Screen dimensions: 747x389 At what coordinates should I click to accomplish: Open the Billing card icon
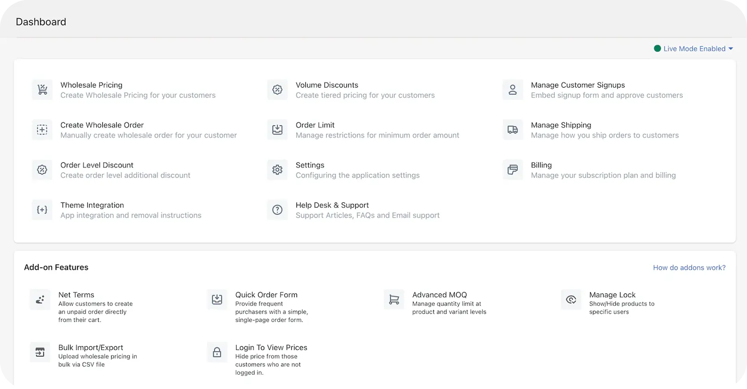pyautogui.click(x=513, y=170)
